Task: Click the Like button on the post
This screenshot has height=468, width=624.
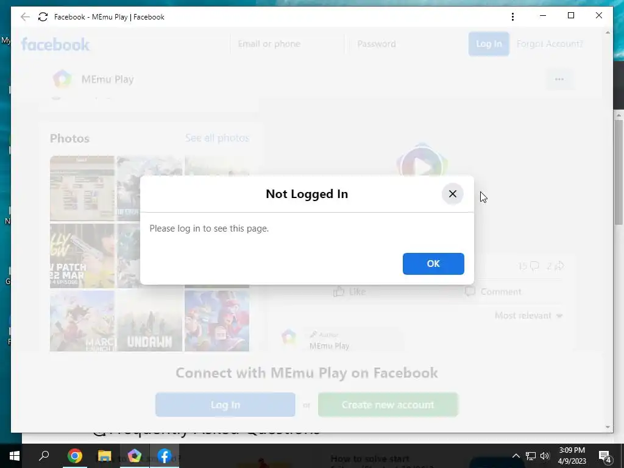Action: (x=349, y=291)
